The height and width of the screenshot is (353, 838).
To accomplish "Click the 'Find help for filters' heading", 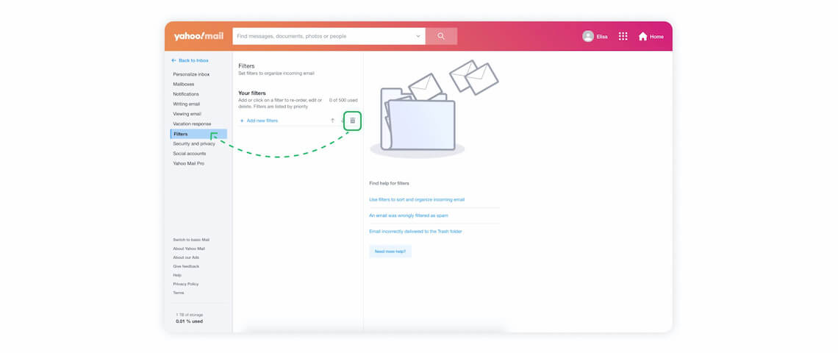I will coord(389,183).
